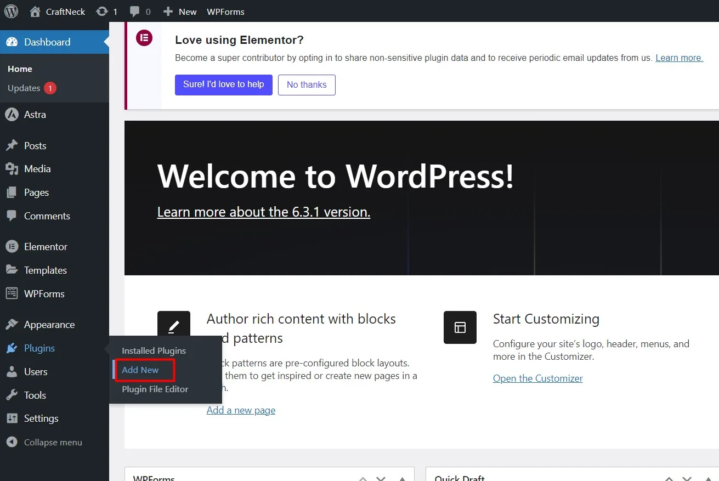This screenshot has height=481, width=719.
Task: Click the WordPress logo icon
Action: click(x=11, y=11)
